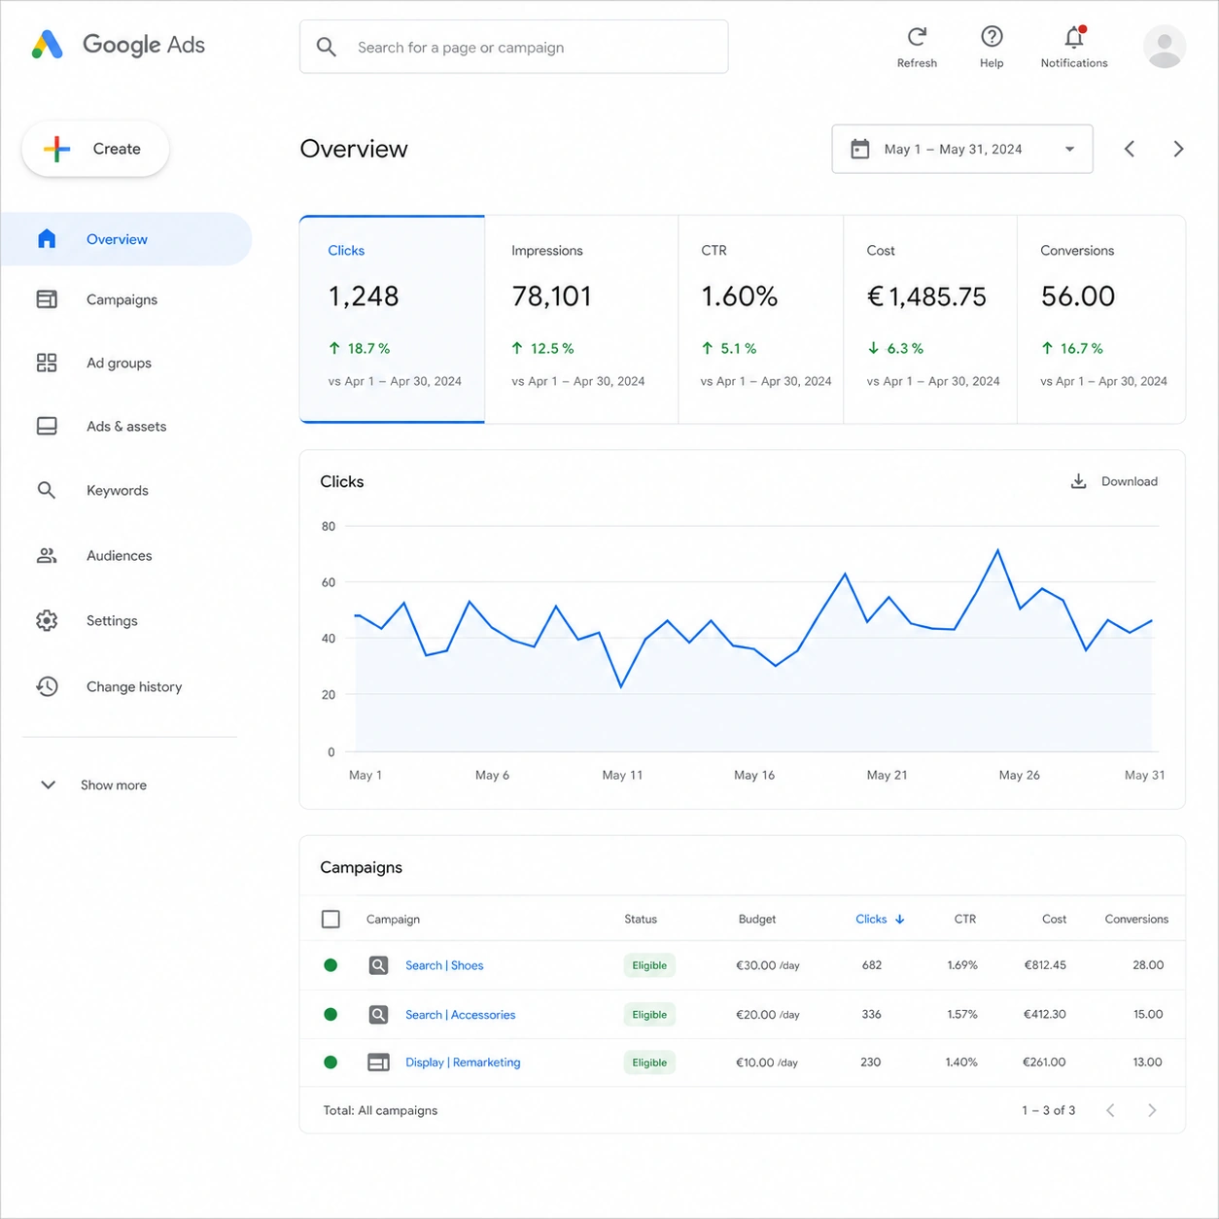Open the user account avatar
Viewport: 1219px width, 1219px height.
(x=1165, y=47)
